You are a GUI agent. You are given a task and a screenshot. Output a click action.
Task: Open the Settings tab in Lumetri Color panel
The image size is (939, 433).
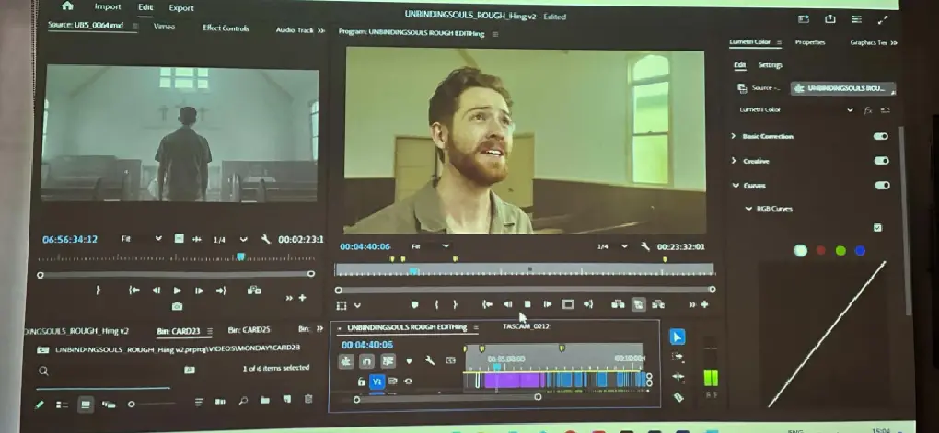tap(771, 65)
